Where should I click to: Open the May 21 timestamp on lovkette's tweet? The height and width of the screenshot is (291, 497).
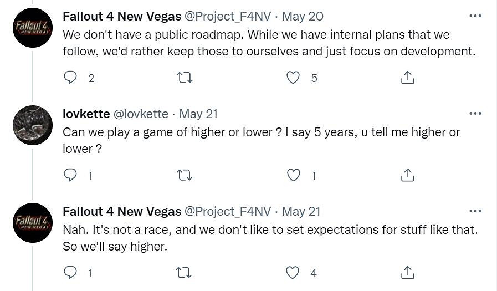[198, 114]
